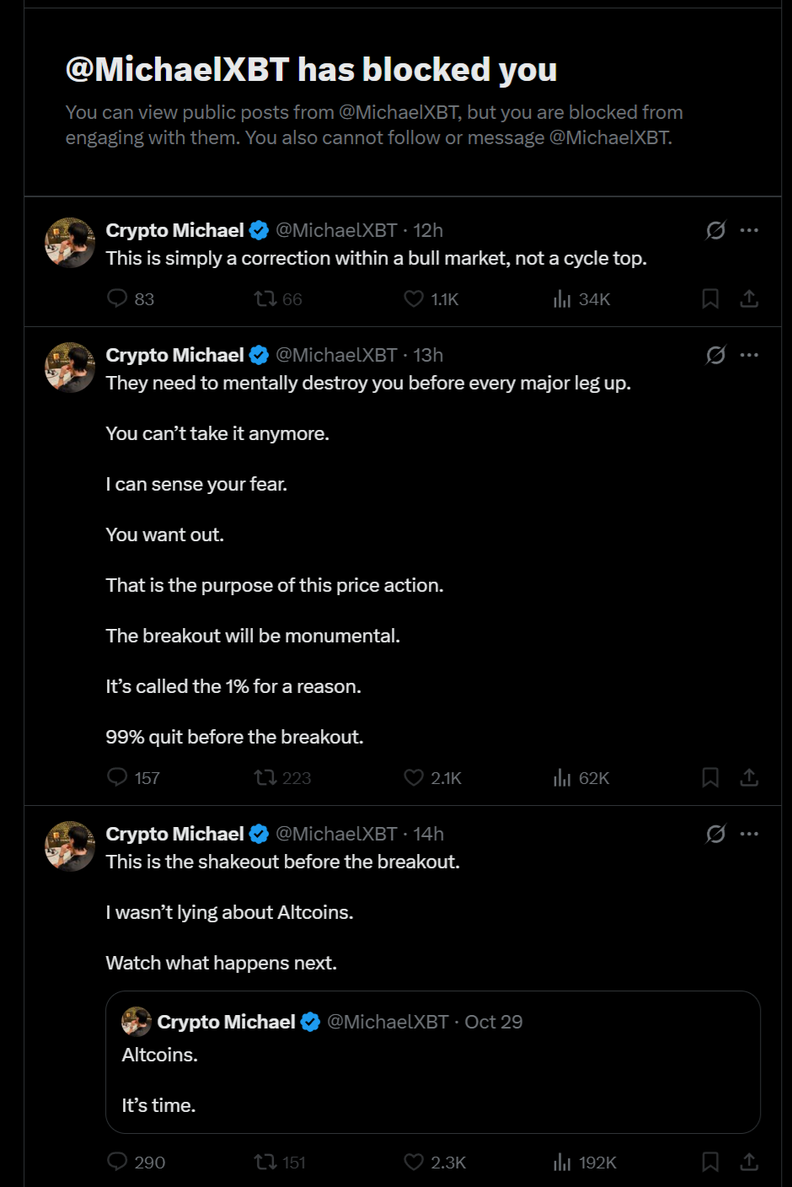Bookmark the shakeout before breakout post
The height and width of the screenshot is (1187, 792).
click(x=710, y=1163)
